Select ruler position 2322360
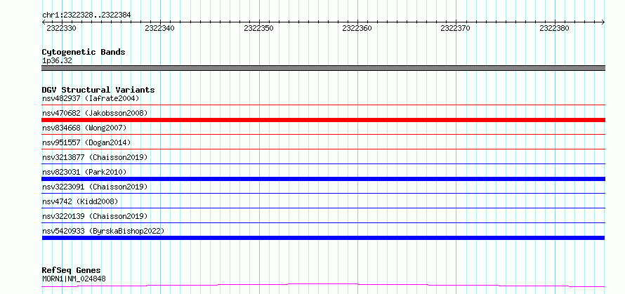625x294 pixels. pyautogui.click(x=357, y=28)
